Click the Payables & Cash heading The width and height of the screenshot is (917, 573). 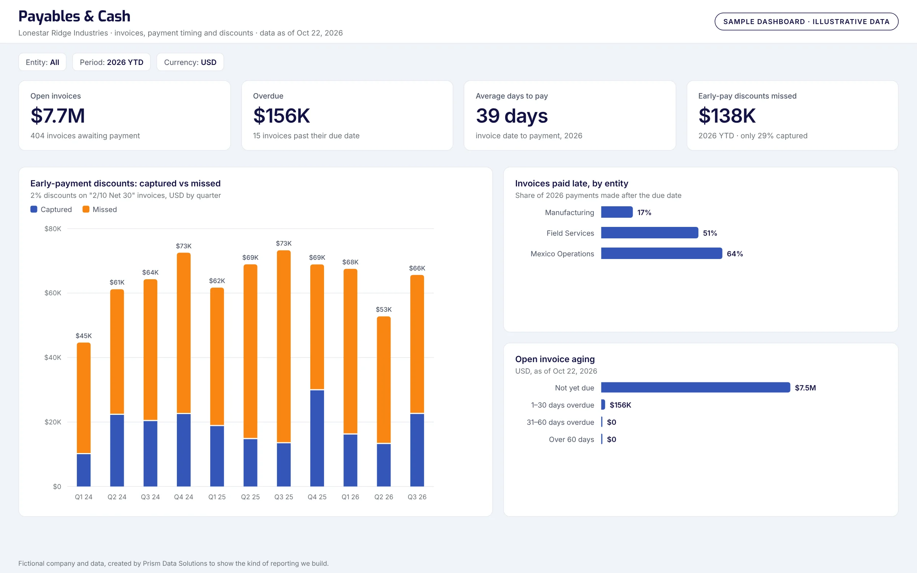click(x=75, y=16)
